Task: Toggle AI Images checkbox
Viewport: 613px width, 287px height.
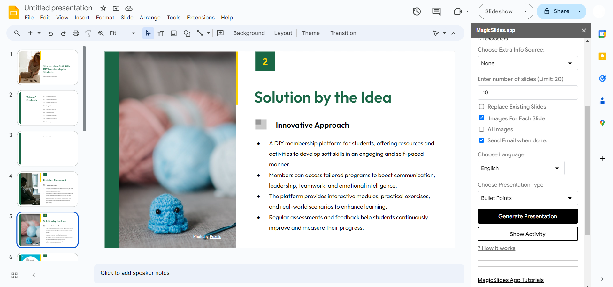Action: [481, 129]
